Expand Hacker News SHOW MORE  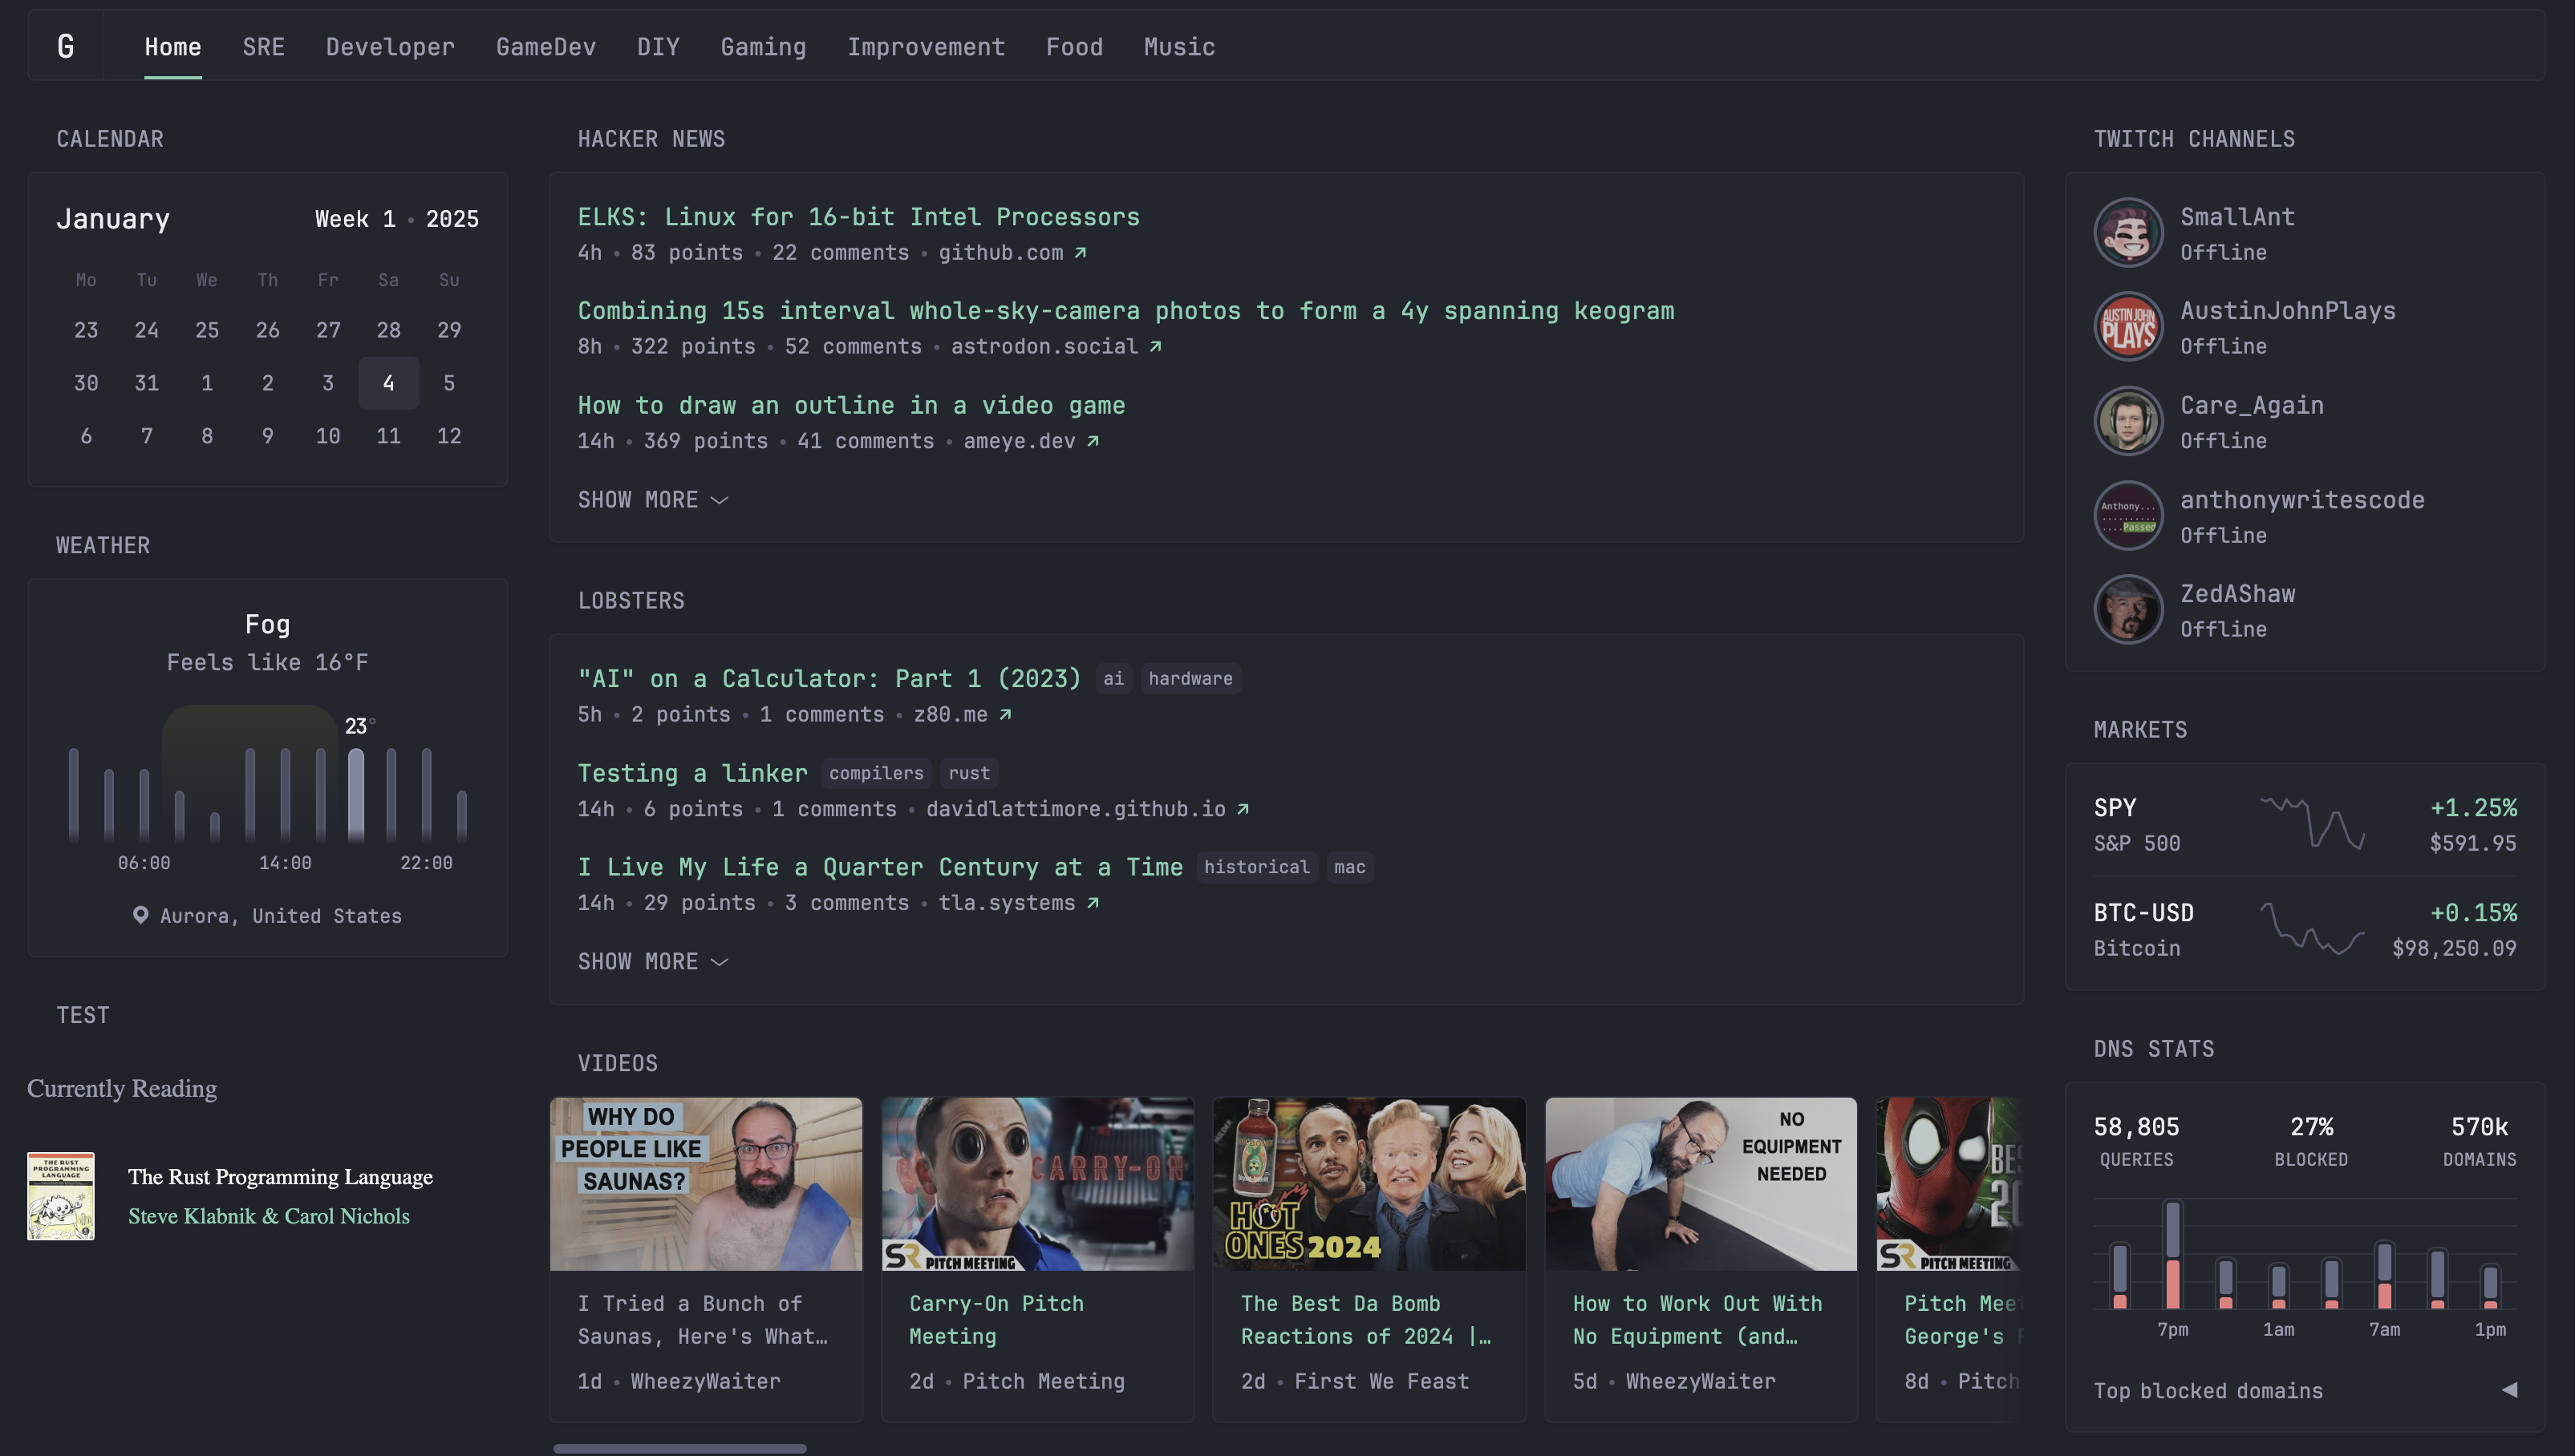652,500
